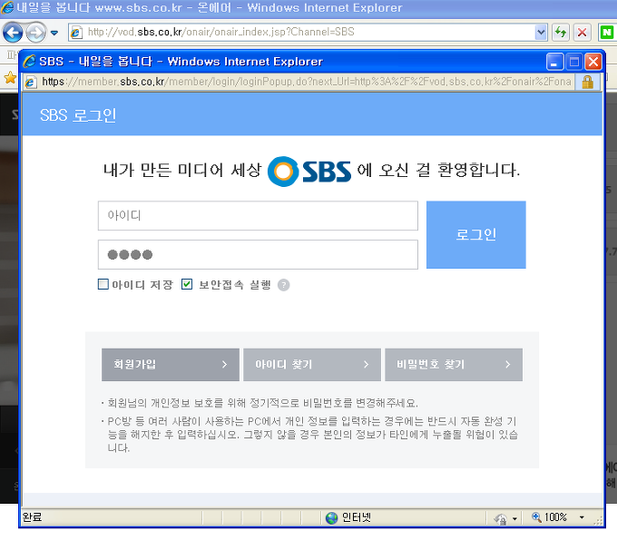Click the favorites star icon in the main browser
This screenshot has height=560, width=617.
click(x=10, y=77)
